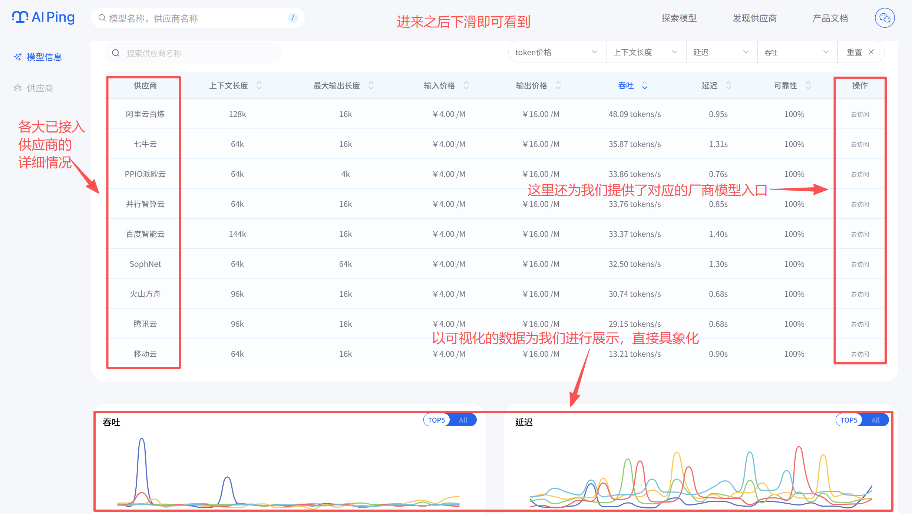This screenshot has width=912, height=514.
Task: Click the 百度智能云 supplier name
Action: 145,234
